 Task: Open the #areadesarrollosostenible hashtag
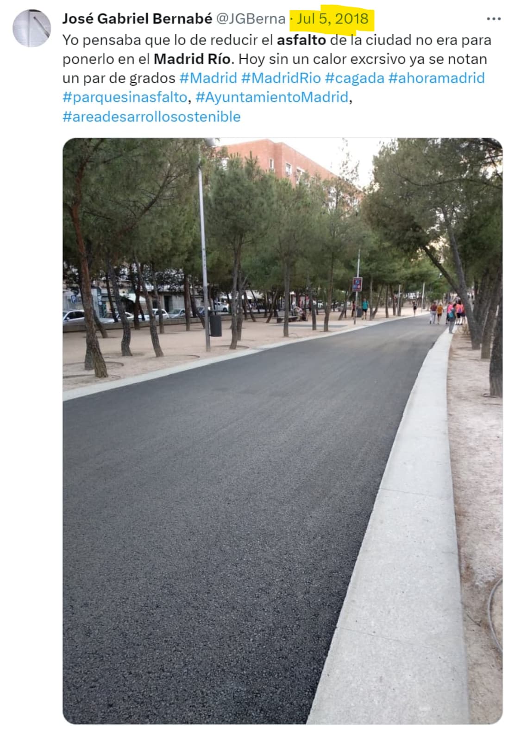click(151, 116)
